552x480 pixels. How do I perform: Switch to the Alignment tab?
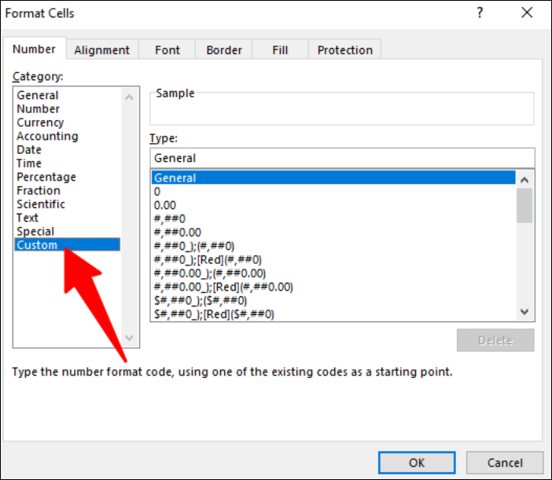101,49
